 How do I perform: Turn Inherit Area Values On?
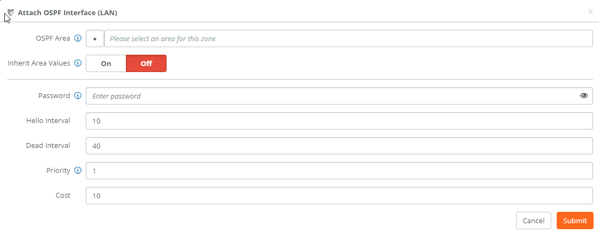106,63
